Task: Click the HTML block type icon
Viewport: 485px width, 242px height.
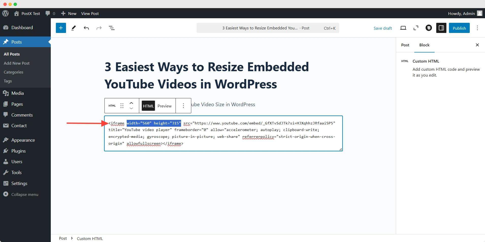Action: 112,106
